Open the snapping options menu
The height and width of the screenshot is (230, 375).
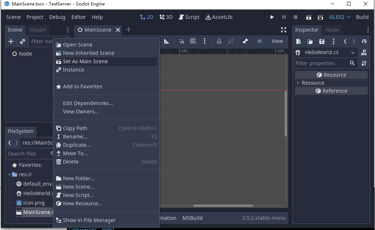coord(205,41)
